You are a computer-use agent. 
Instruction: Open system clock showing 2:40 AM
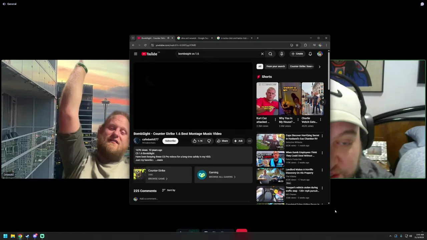pyautogui.click(x=419, y=236)
